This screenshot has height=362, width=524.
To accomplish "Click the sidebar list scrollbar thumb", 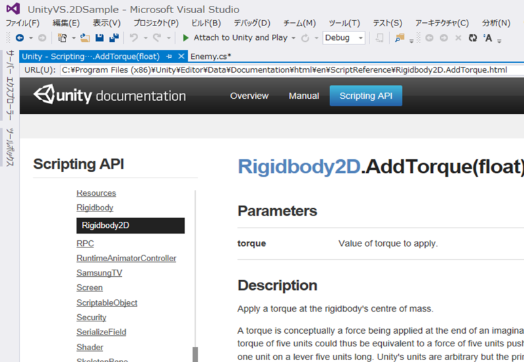I will [195, 354].
